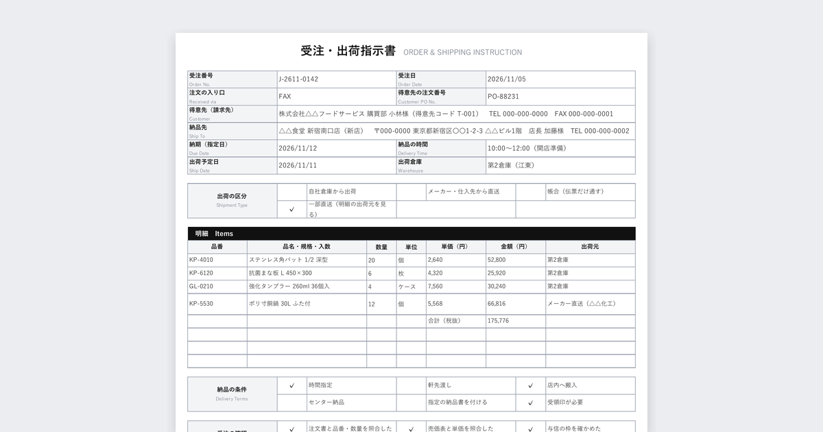Click the 明細 Items section header
823x432 pixels.
tap(411, 234)
